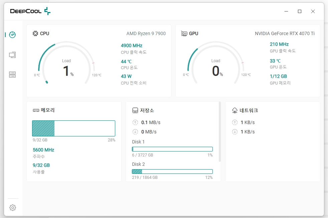Click the Disk 1 label
Viewport: 328px width, 218px height.
(138, 142)
